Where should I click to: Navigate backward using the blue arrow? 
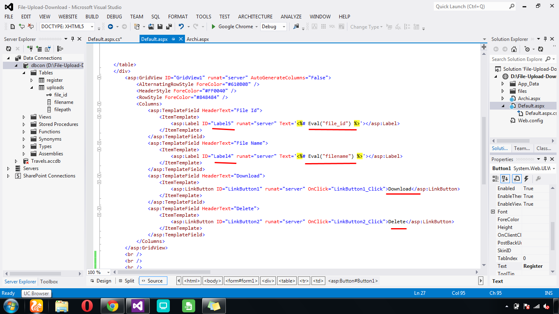click(110, 27)
